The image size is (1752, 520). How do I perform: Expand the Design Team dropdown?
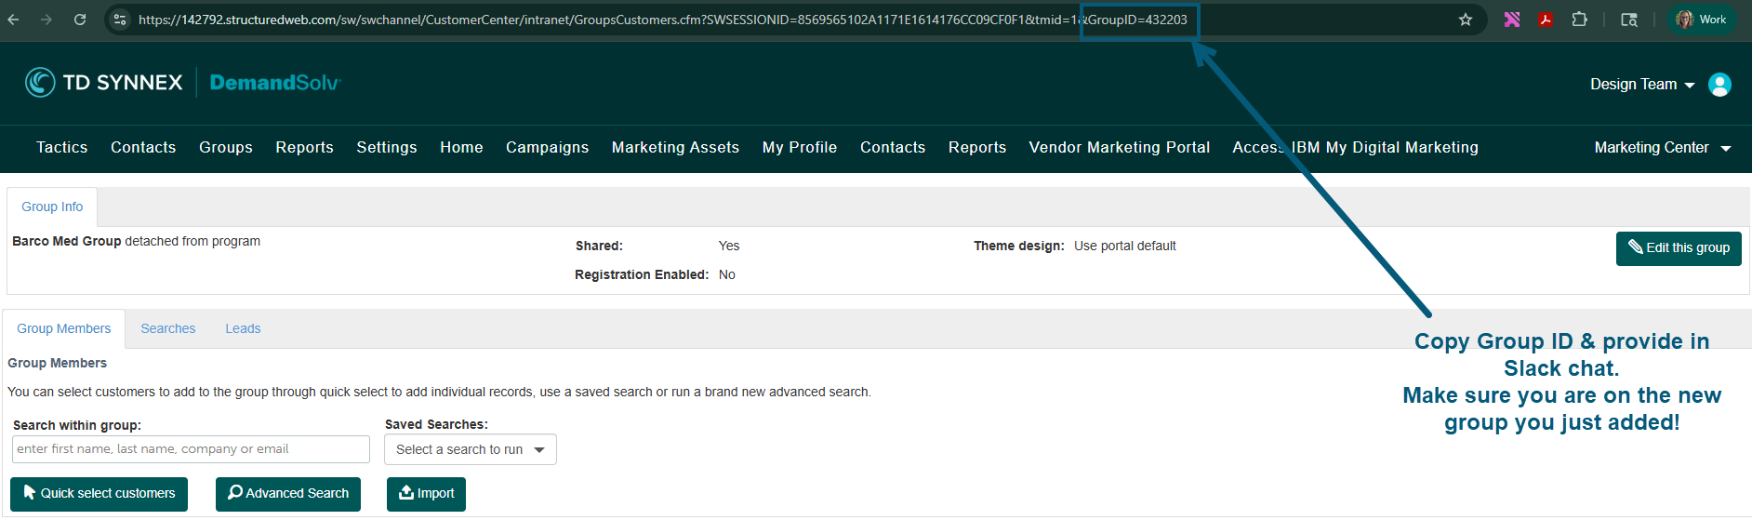[1642, 85]
